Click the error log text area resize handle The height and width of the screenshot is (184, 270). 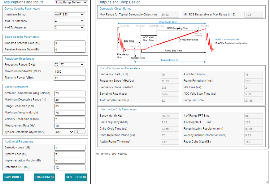coord(267,182)
